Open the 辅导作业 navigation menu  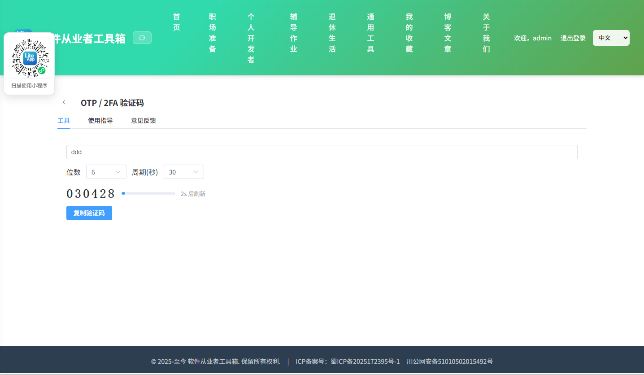click(294, 33)
